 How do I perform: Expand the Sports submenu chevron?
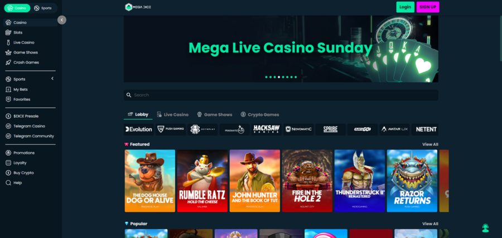click(x=52, y=79)
